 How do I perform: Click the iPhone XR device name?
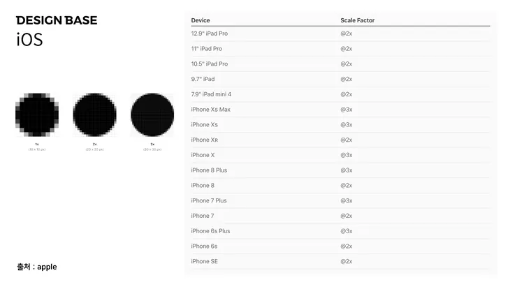(x=205, y=140)
